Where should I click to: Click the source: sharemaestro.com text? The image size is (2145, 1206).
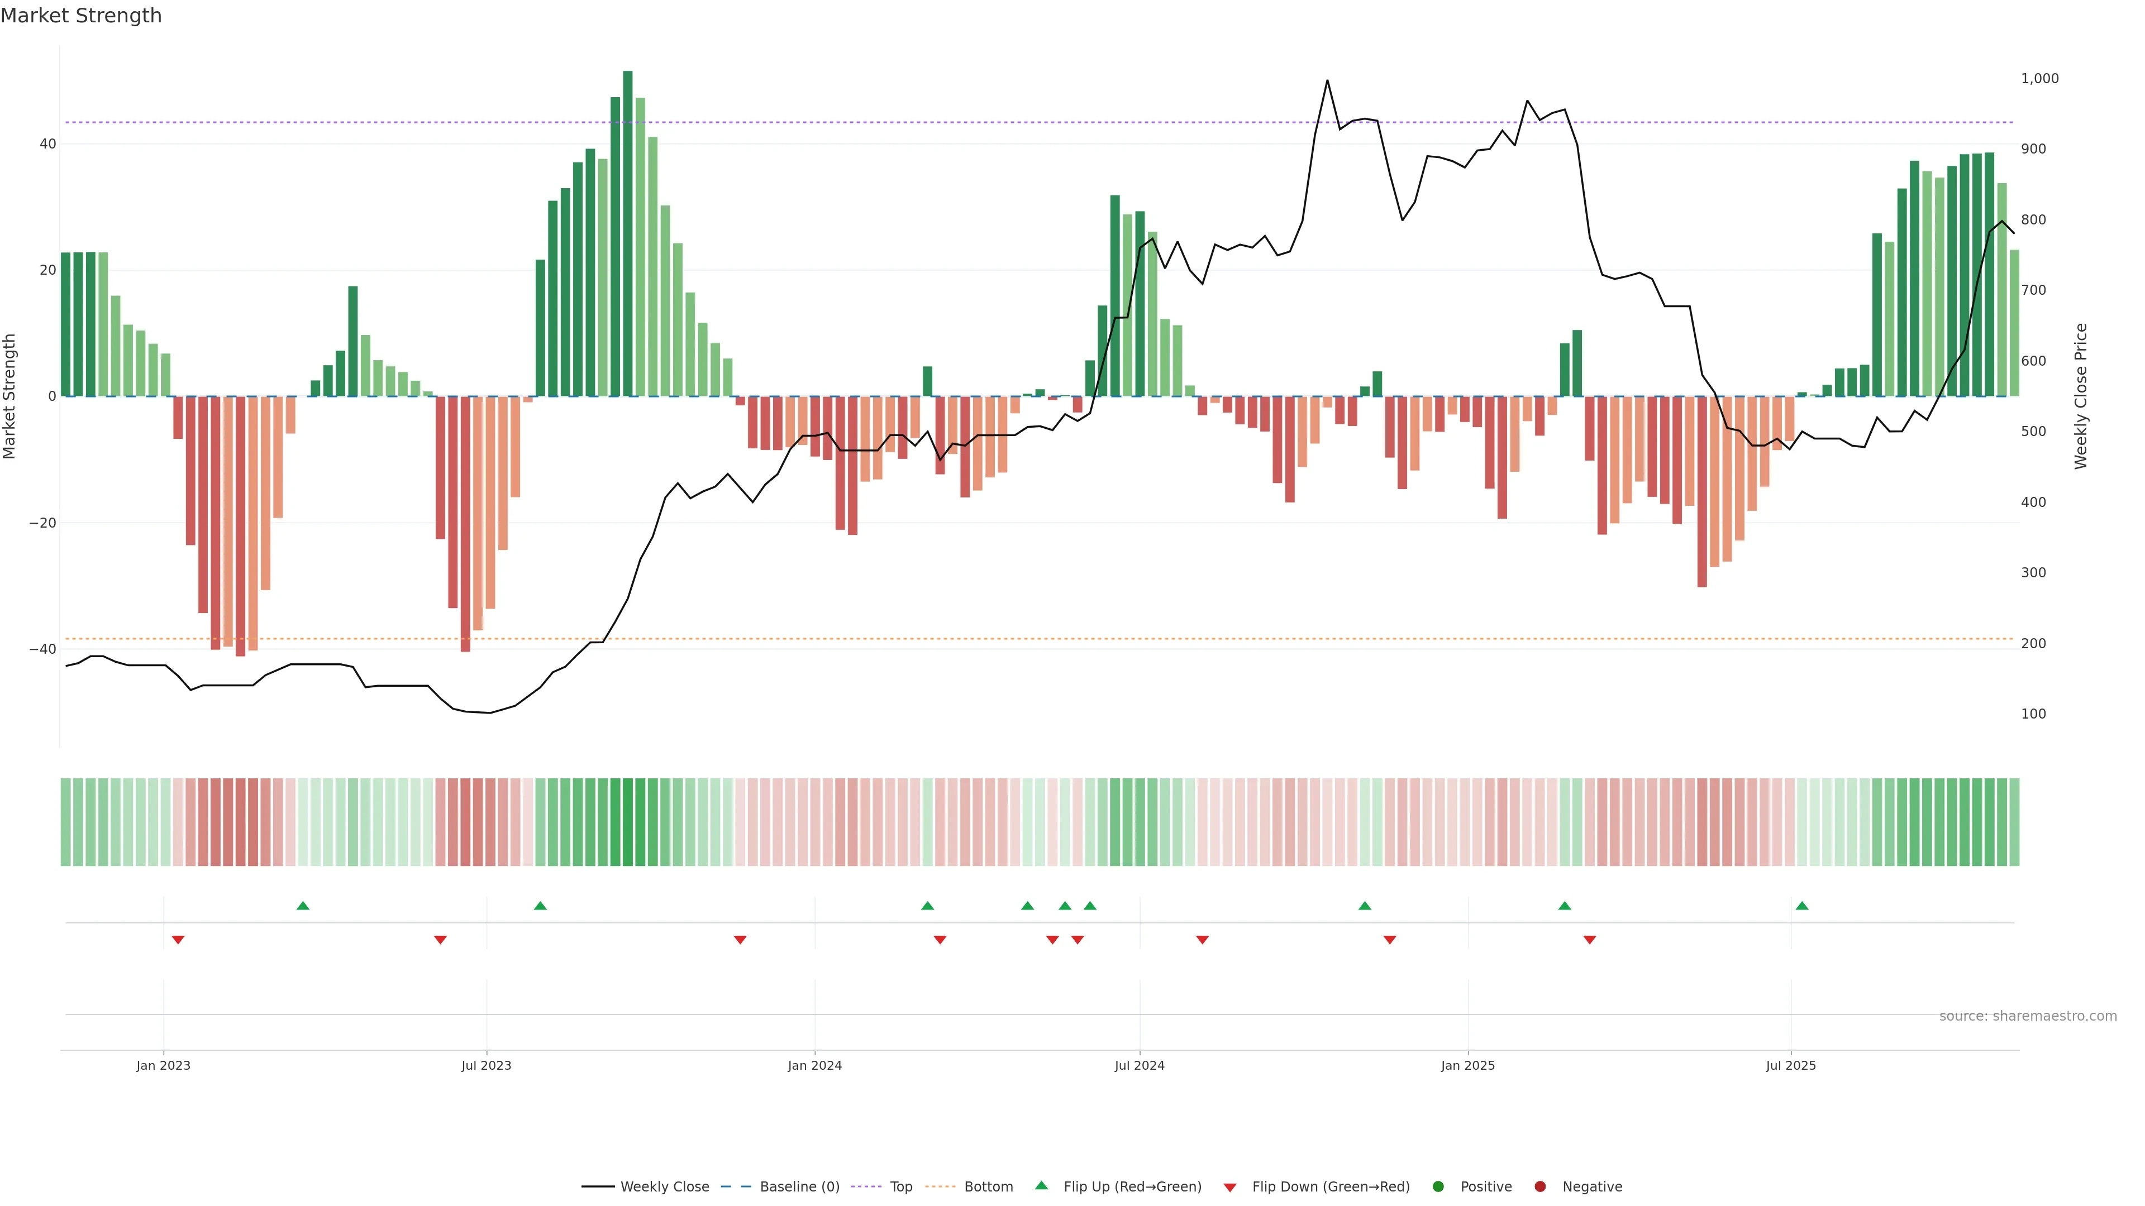(x=2028, y=1016)
